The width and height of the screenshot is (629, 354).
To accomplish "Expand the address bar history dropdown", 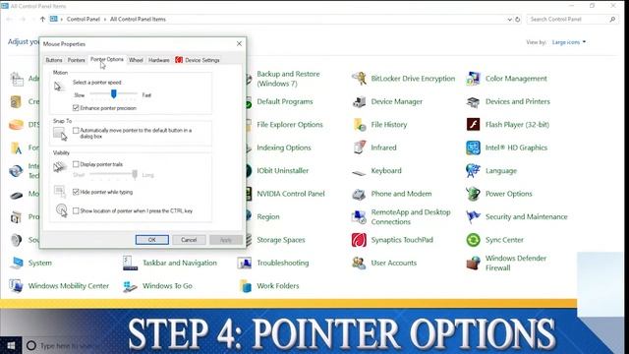I will 509,20.
